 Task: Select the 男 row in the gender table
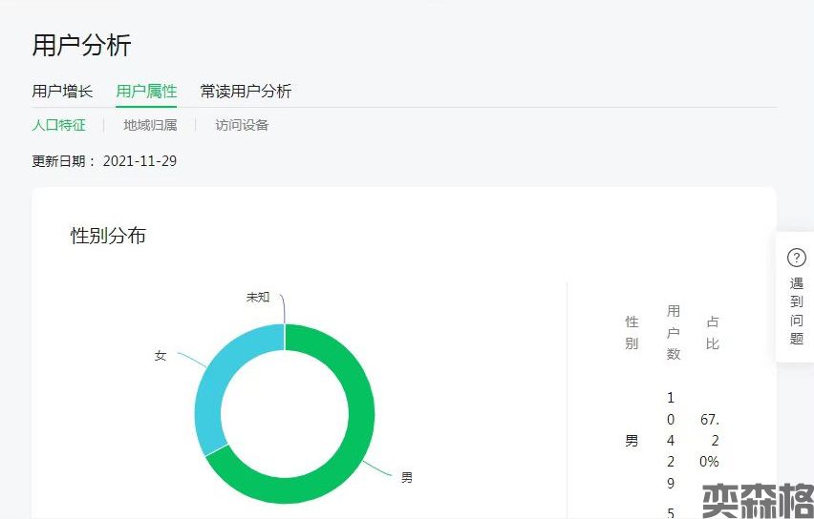[632, 441]
